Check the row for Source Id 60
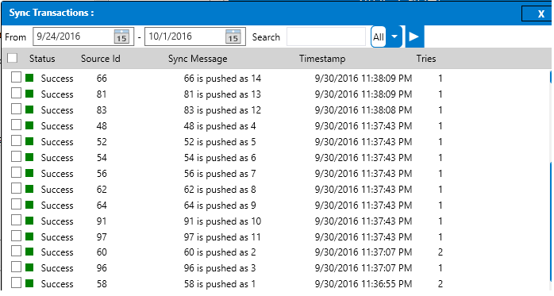The height and width of the screenshot is (296, 554). 16,251
